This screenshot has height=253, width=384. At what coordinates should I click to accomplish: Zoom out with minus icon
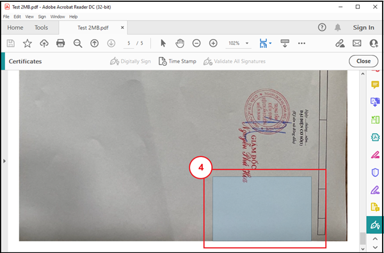196,43
